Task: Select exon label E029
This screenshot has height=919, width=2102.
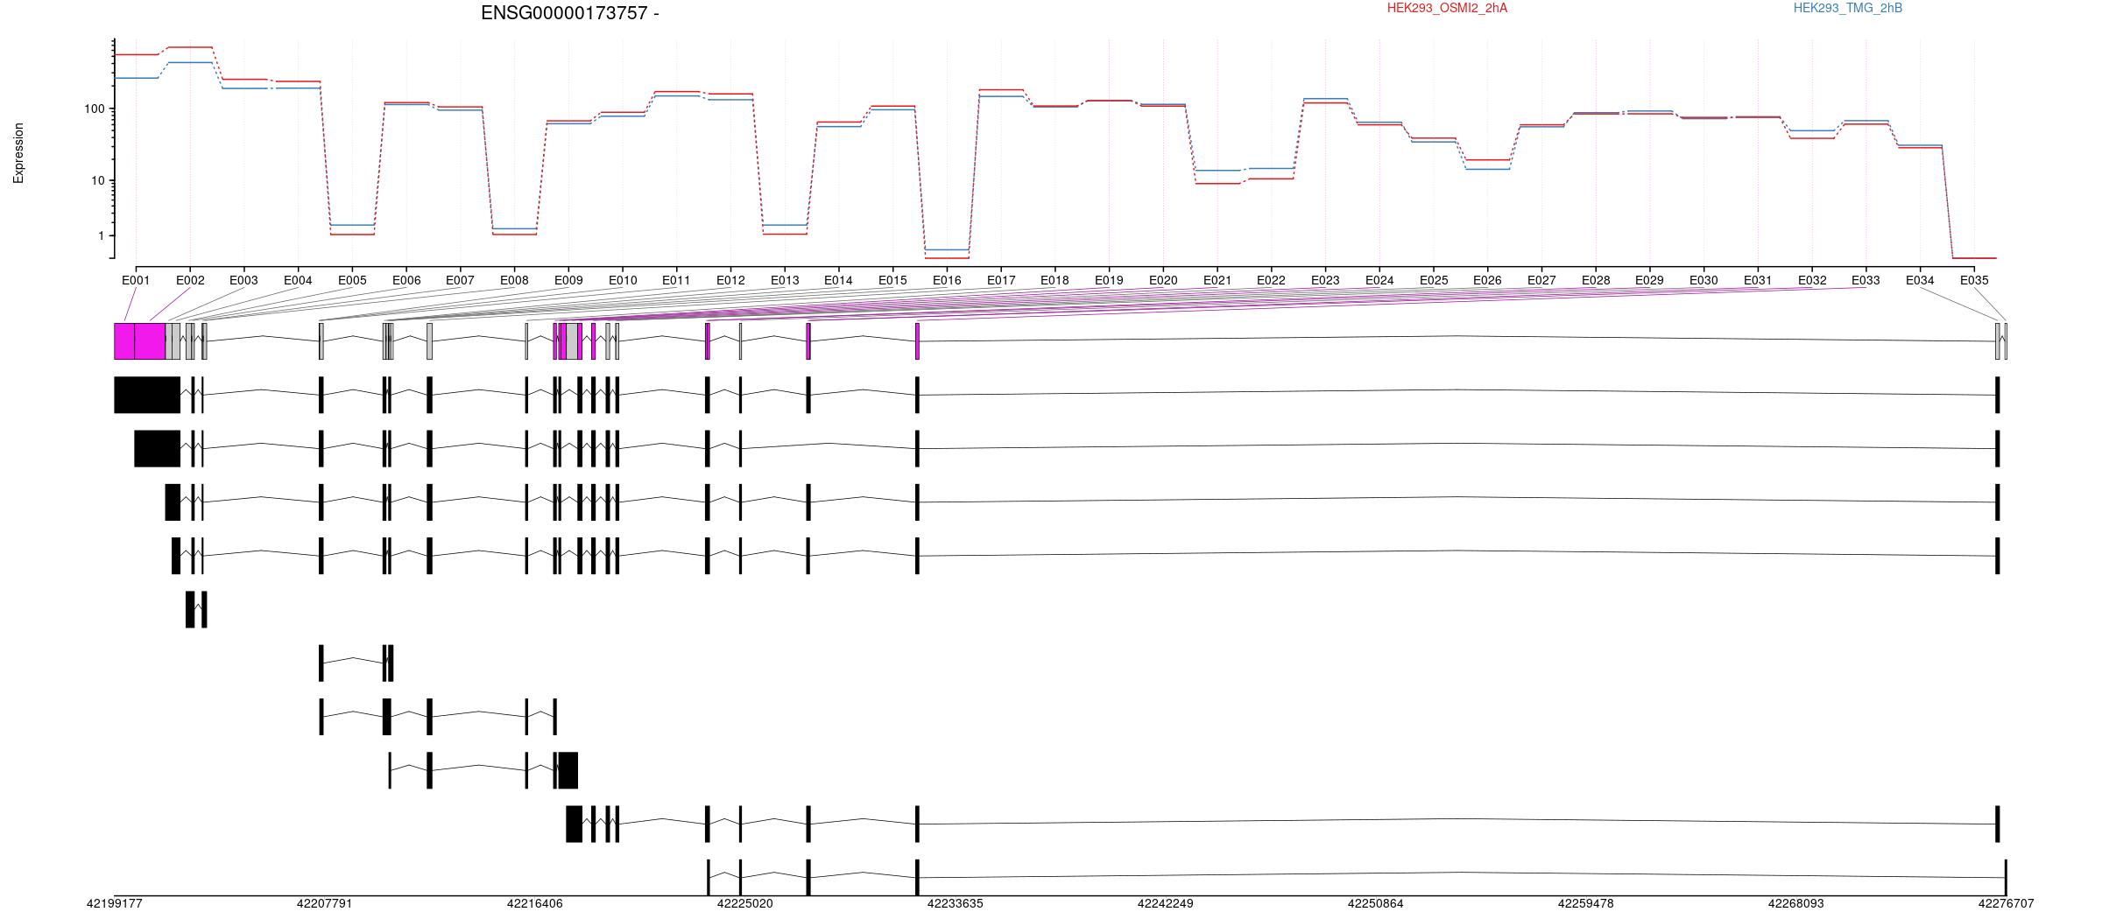Action: click(1649, 280)
